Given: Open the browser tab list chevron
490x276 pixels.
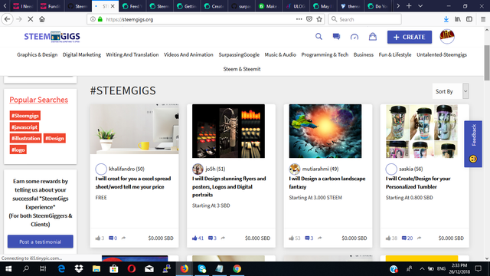Looking at the screenshot, I should [420, 6].
